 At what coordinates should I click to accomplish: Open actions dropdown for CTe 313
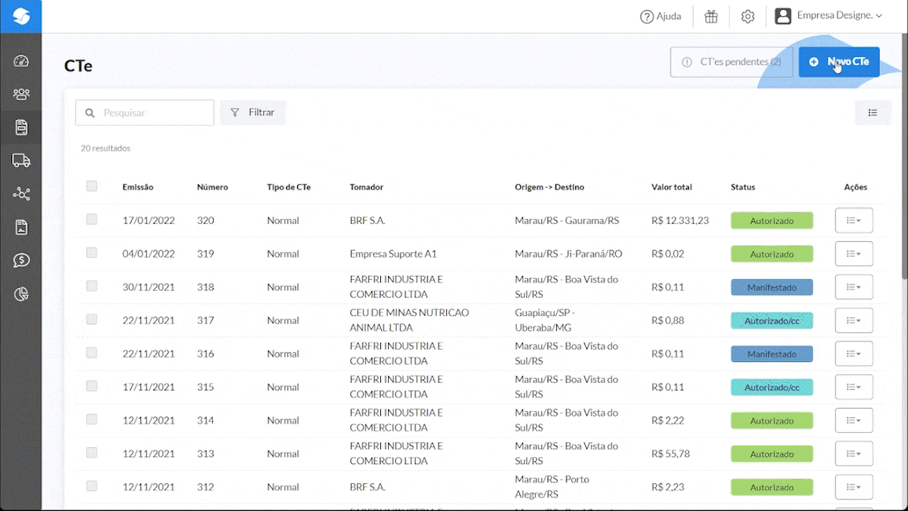click(854, 454)
